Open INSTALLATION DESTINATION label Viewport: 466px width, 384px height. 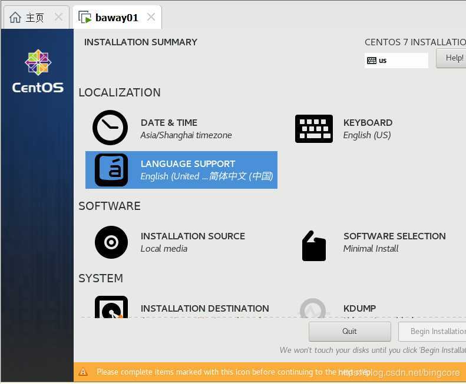point(205,309)
